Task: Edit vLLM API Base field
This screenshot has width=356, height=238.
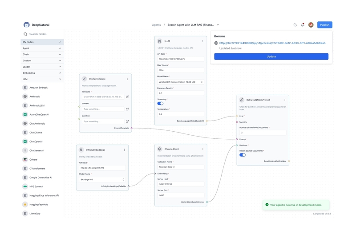Action: tap(181, 59)
